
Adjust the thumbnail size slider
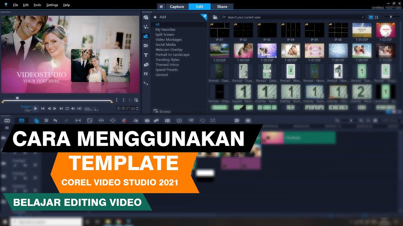tap(391, 17)
